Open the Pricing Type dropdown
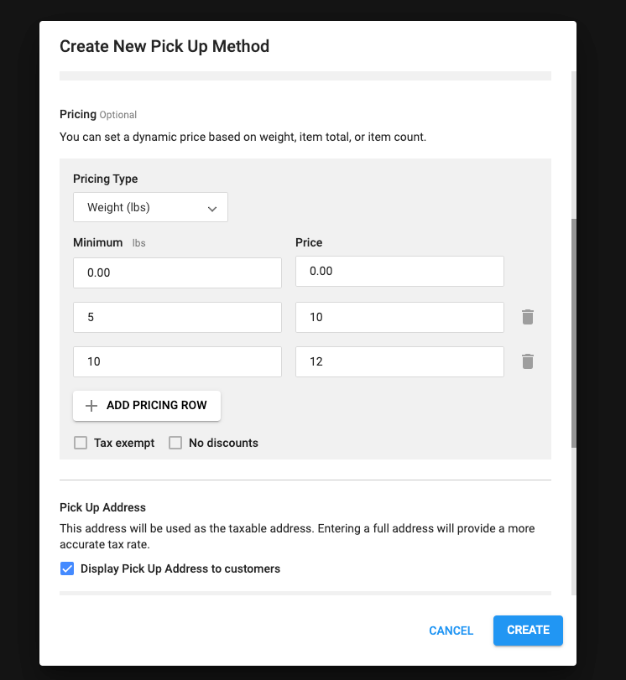 [x=150, y=207]
